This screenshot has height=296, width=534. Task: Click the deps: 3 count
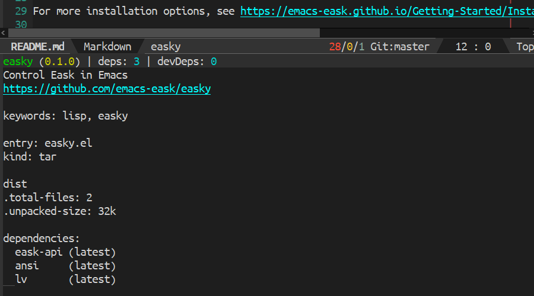tap(119, 62)
